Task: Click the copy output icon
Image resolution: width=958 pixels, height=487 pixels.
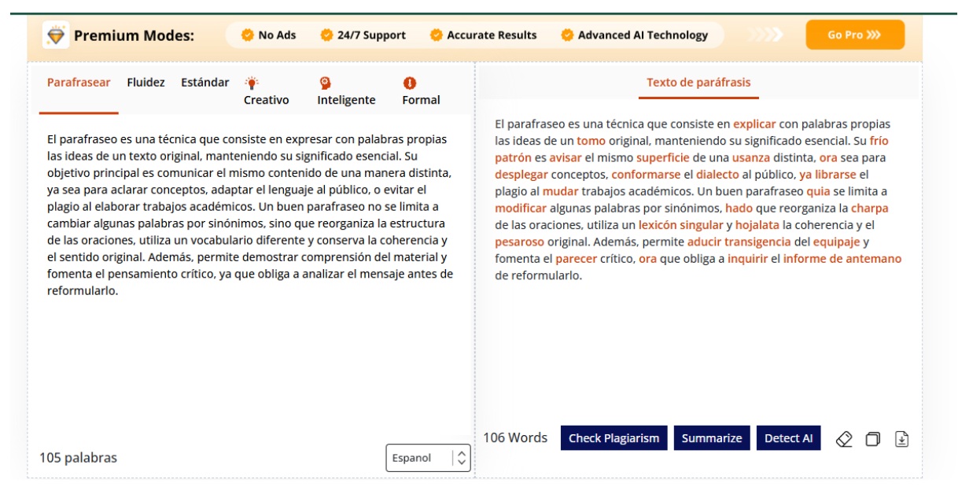Action: point(872,439)
